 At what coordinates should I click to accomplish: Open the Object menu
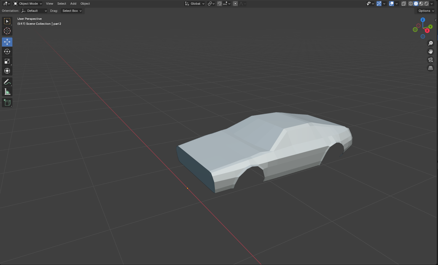coord(85,4)
